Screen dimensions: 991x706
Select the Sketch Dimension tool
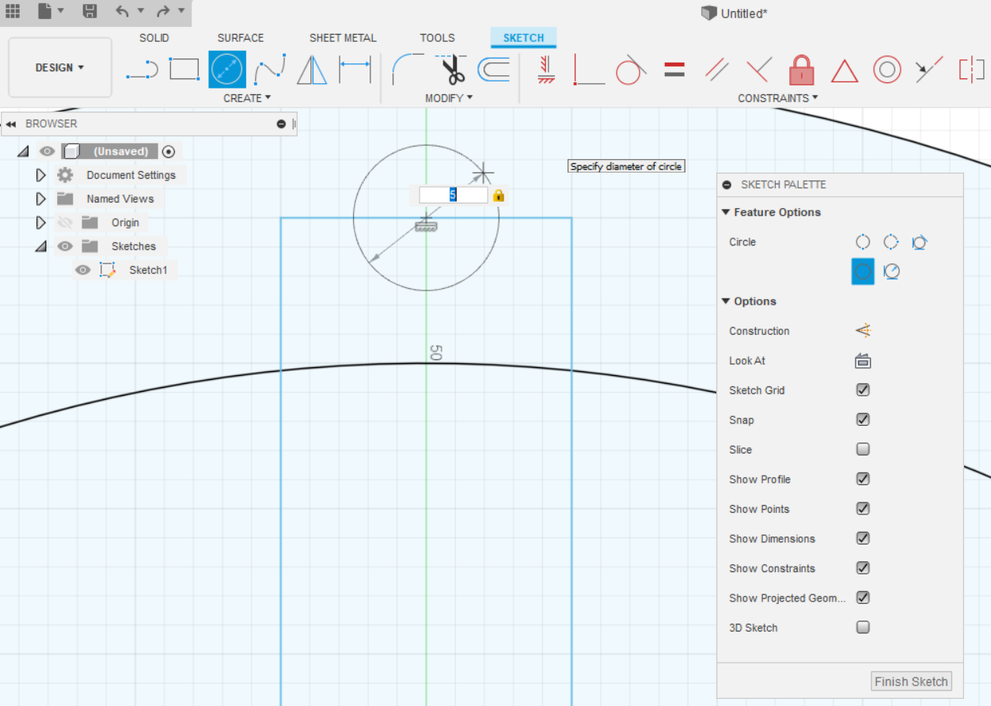tap(355, 70)
